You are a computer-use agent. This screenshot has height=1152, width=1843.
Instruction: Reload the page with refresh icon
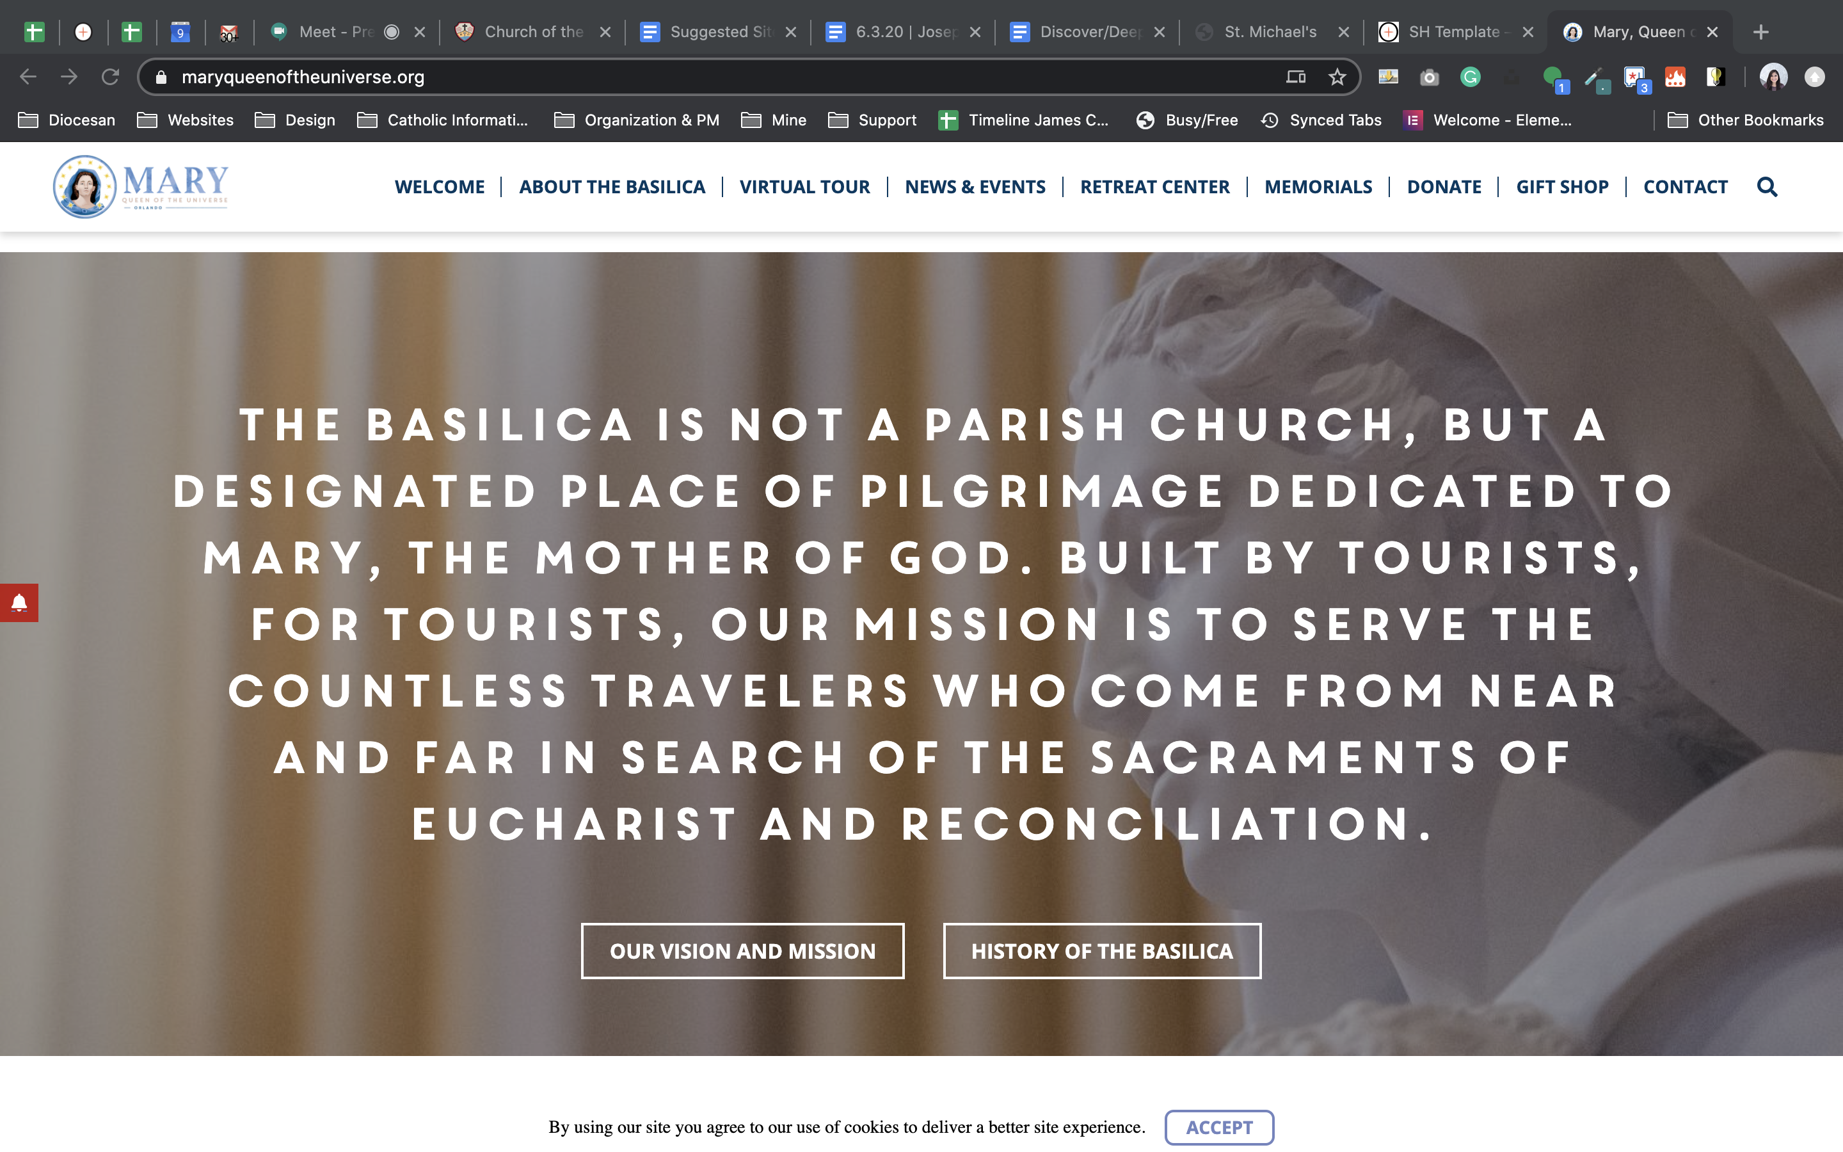point(111,77)
